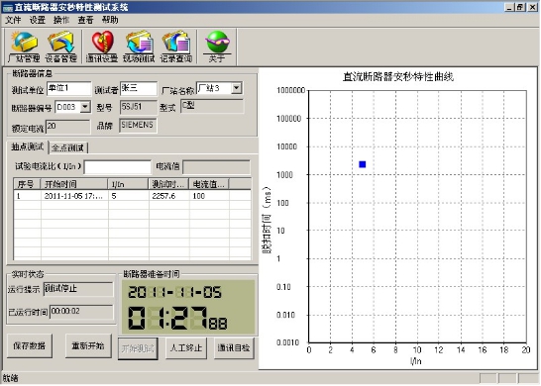Open 记录查询 toolbar icon
This screenshot has height=386, width=541.
pos(176,47)
